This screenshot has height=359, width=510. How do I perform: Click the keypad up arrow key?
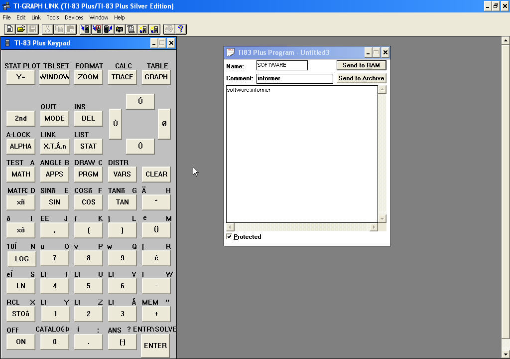(x=140, y=101)
